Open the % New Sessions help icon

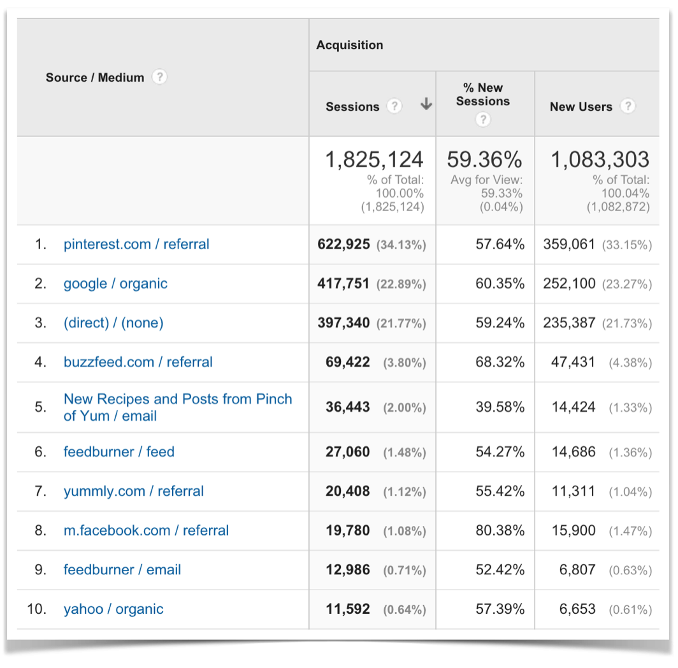[x=484, y=119]
